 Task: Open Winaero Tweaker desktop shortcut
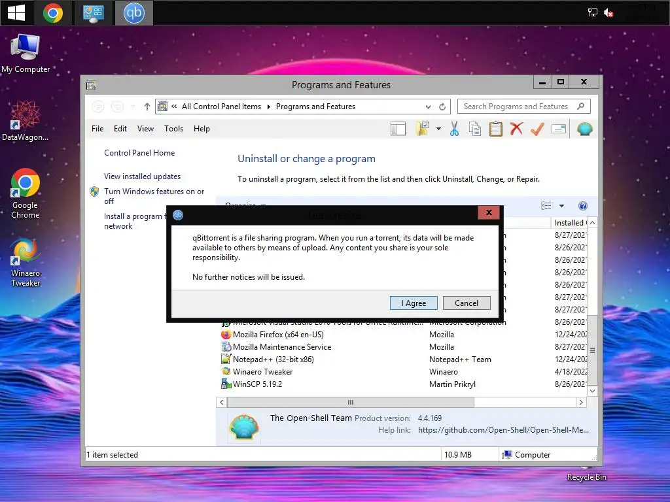pos(26,263)
